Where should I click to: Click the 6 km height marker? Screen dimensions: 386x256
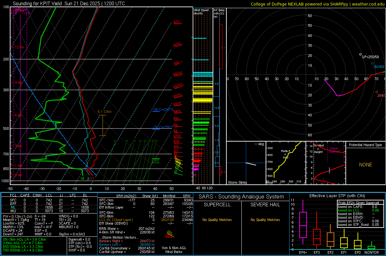(18, 115)
